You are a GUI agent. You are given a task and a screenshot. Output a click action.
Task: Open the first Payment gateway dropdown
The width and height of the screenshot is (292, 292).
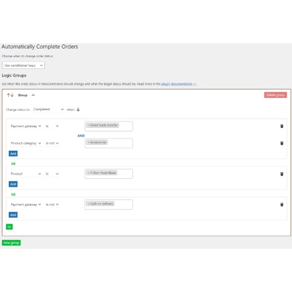pyautogui.click(x=26, y=126)
